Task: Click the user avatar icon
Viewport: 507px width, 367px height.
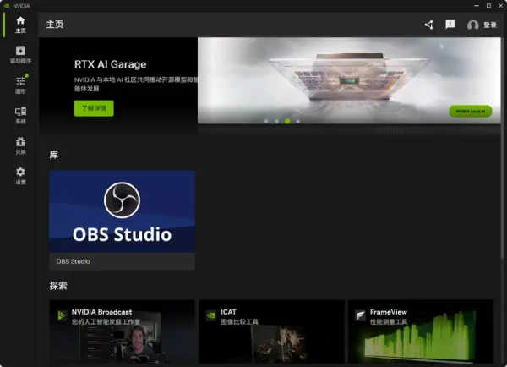Action: point(472,25)
